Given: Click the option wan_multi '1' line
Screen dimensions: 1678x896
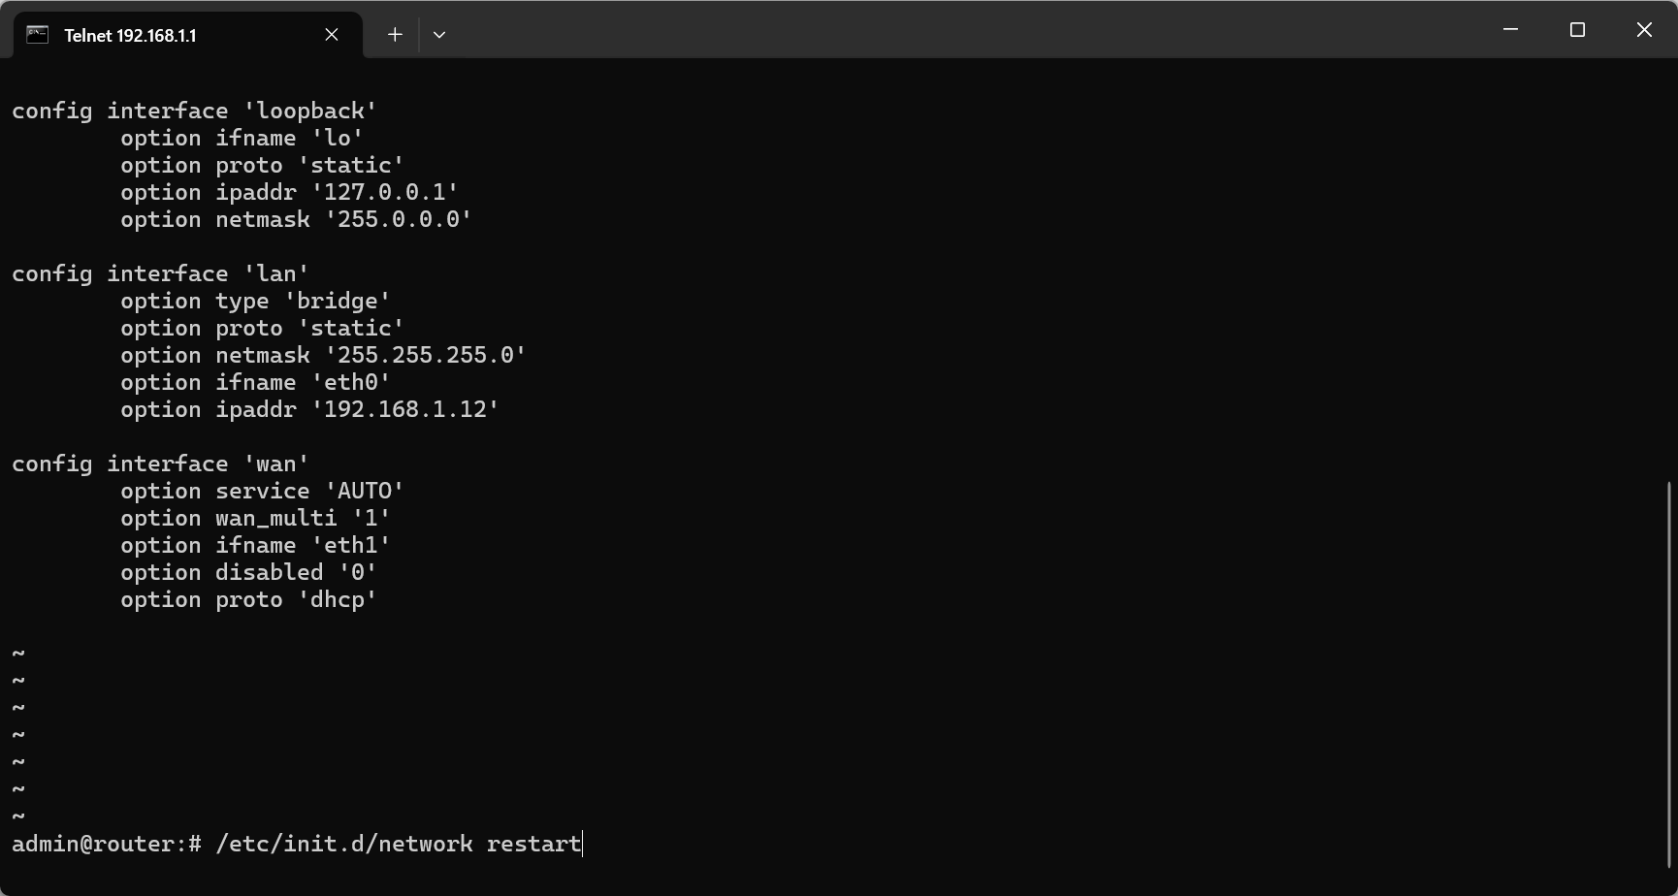Looking at the screenshot, I should click(255, 519).
